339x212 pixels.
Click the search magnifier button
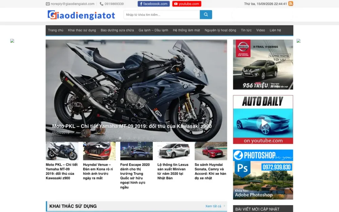(x=206, y=15)
